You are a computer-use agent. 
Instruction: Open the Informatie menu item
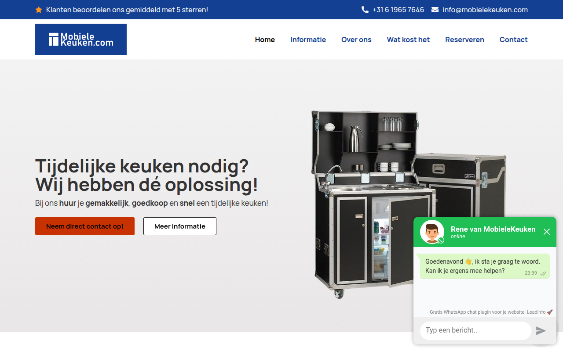coord(308,39)
